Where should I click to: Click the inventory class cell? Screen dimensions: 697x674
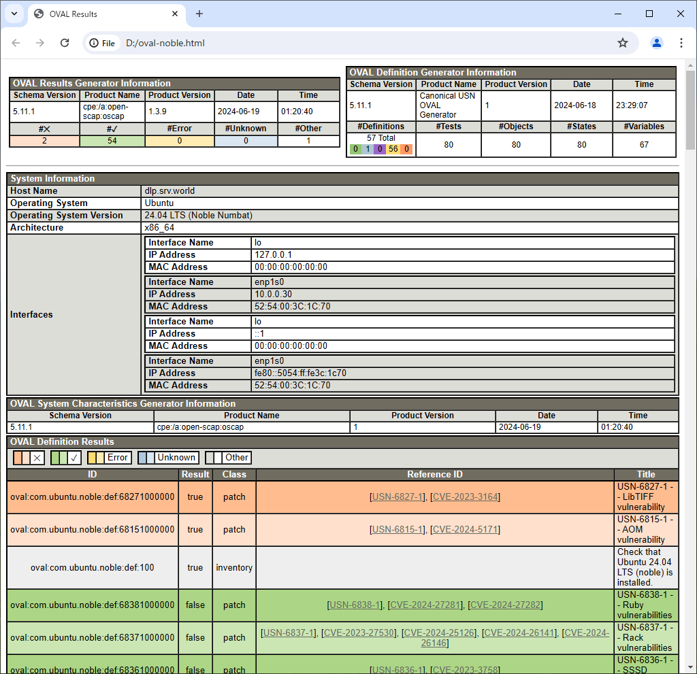[234, 568]
